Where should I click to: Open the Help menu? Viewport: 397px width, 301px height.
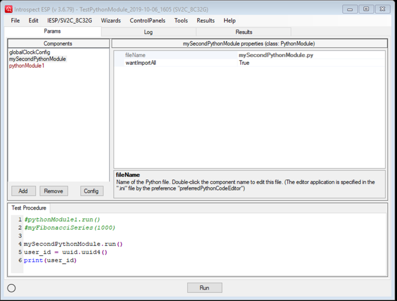tap(230, 21)
